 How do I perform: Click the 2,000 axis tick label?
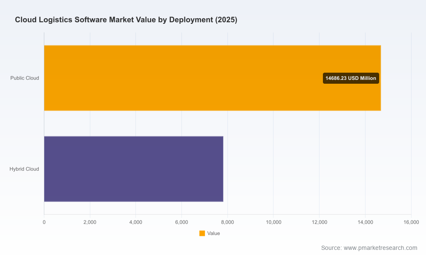tap(90, 222)
